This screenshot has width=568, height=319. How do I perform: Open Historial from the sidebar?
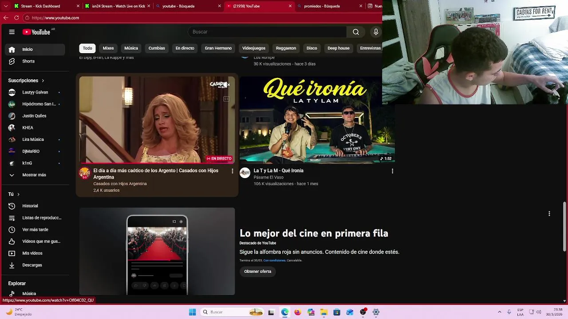tap(35, 206)
